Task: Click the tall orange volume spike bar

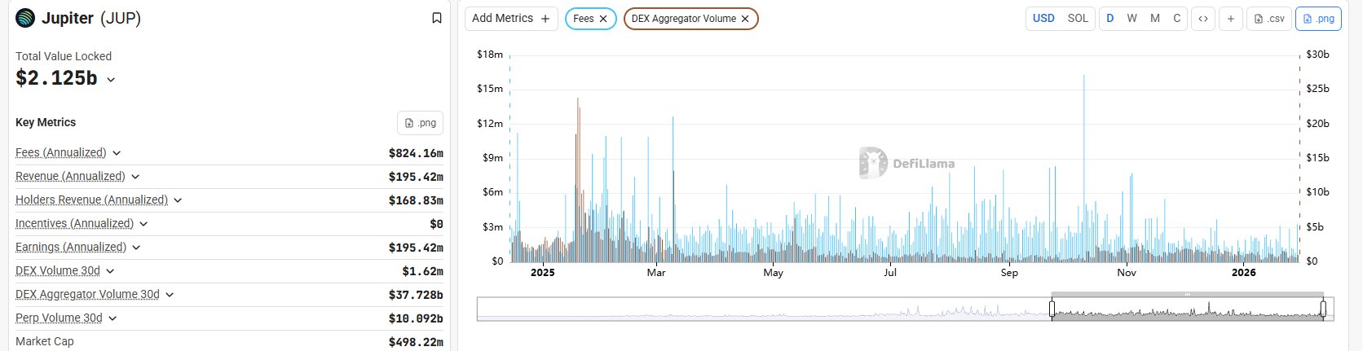Action: click(578, 179)
